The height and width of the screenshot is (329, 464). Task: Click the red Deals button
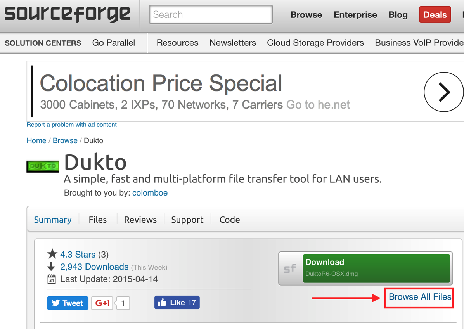[x=435, y=14]
